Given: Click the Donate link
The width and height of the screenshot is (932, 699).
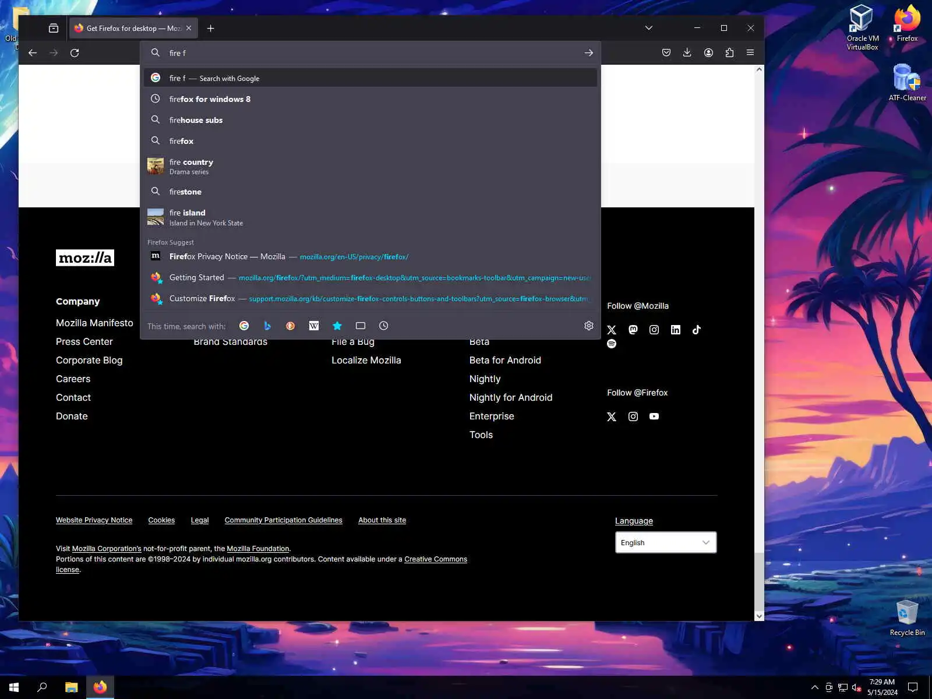Looking at the screenshot, I should [x=72, y=416].
